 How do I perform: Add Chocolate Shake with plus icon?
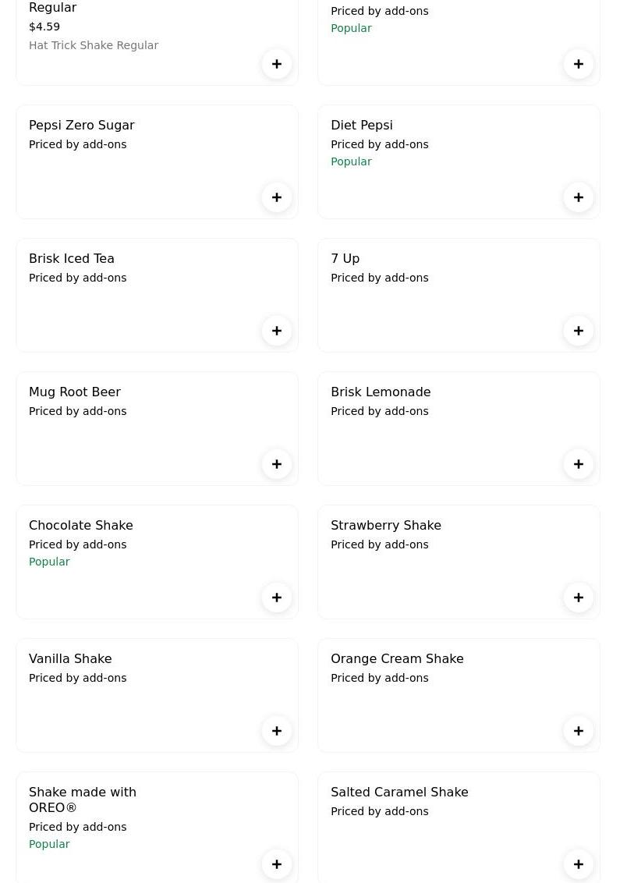277,598
